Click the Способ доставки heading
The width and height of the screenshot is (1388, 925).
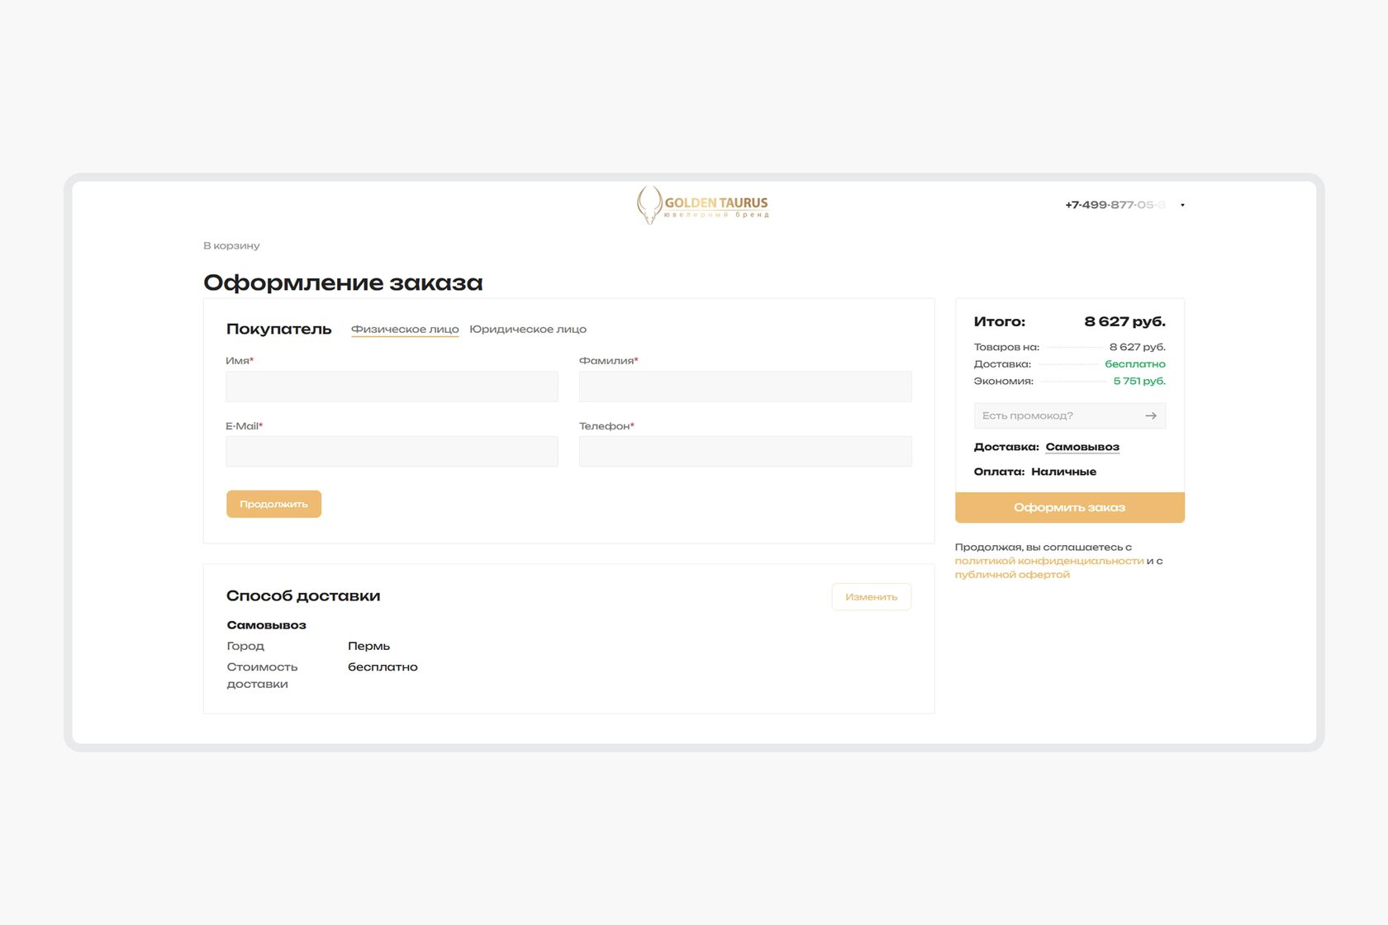pyautogui.click(x=303, y=595)
